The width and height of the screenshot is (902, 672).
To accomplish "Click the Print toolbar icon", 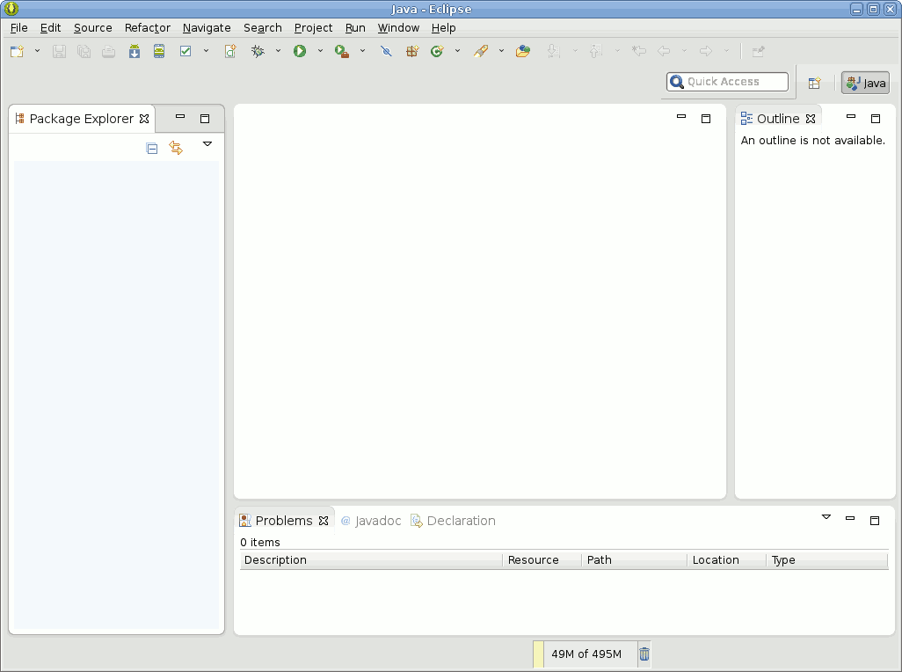I will [x=109, y=51].
